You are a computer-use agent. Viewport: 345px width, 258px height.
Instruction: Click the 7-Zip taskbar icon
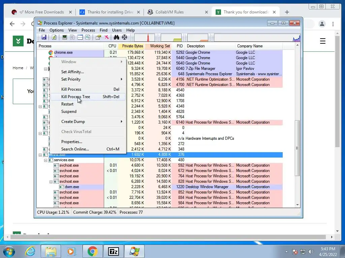tap(114, 251)
